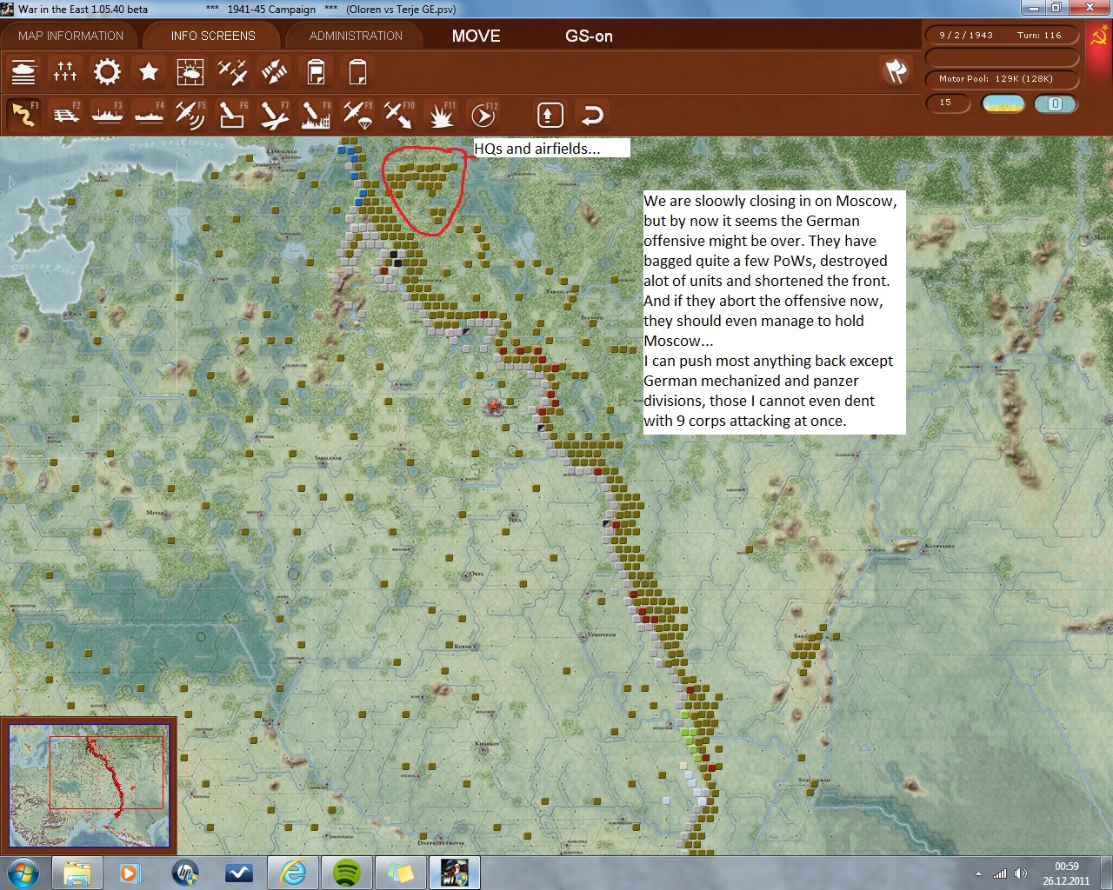This screenshot has width=1113, height=890.
Task: Click the MOVE mode label
Action: click(x=476, y=36)
